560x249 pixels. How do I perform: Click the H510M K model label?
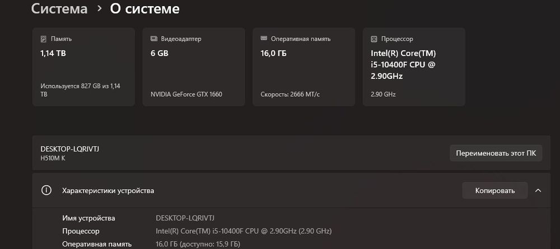tap(53, 158)
